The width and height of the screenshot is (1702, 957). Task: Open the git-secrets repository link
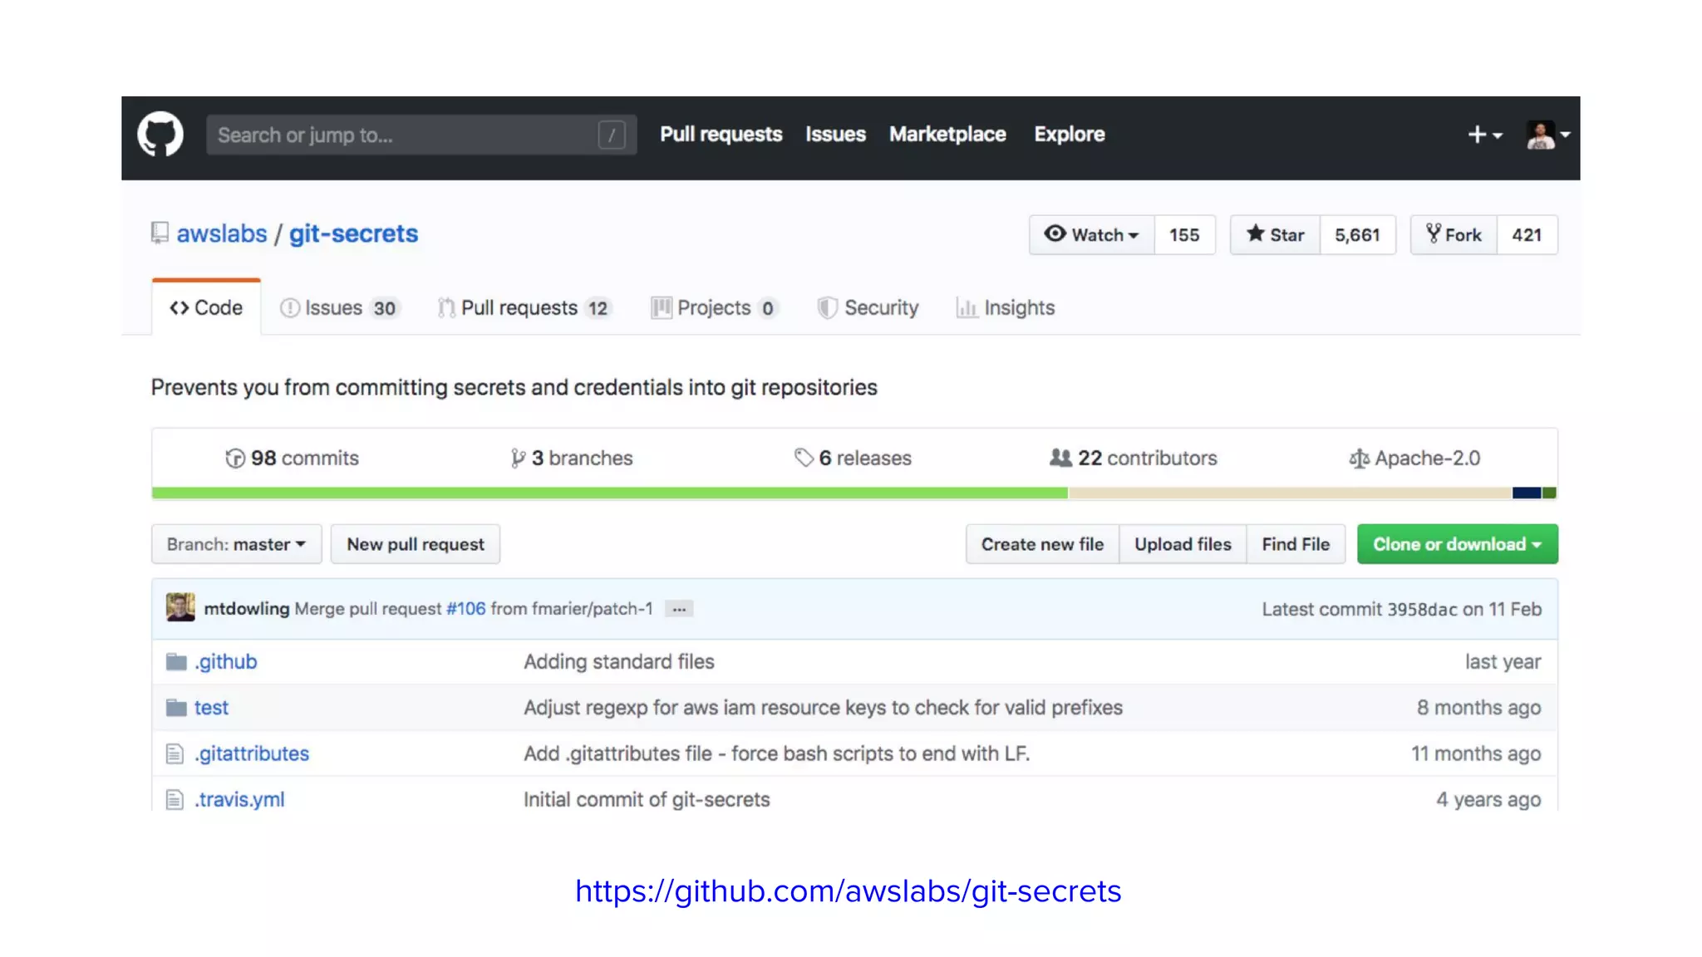click(353, 233)
